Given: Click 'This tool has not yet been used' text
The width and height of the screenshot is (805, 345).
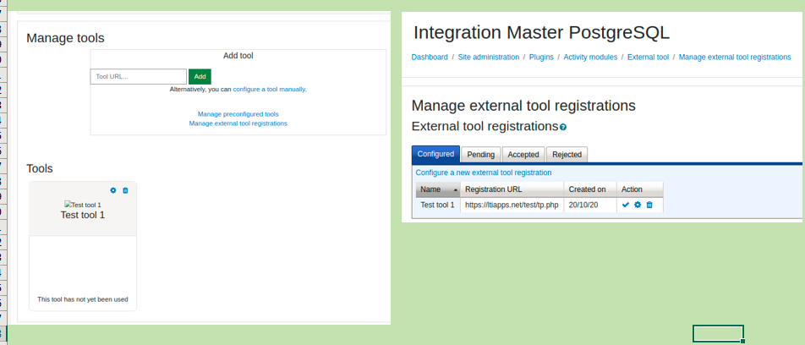Looking at the screenshot, I should click(x=83, y=299).
